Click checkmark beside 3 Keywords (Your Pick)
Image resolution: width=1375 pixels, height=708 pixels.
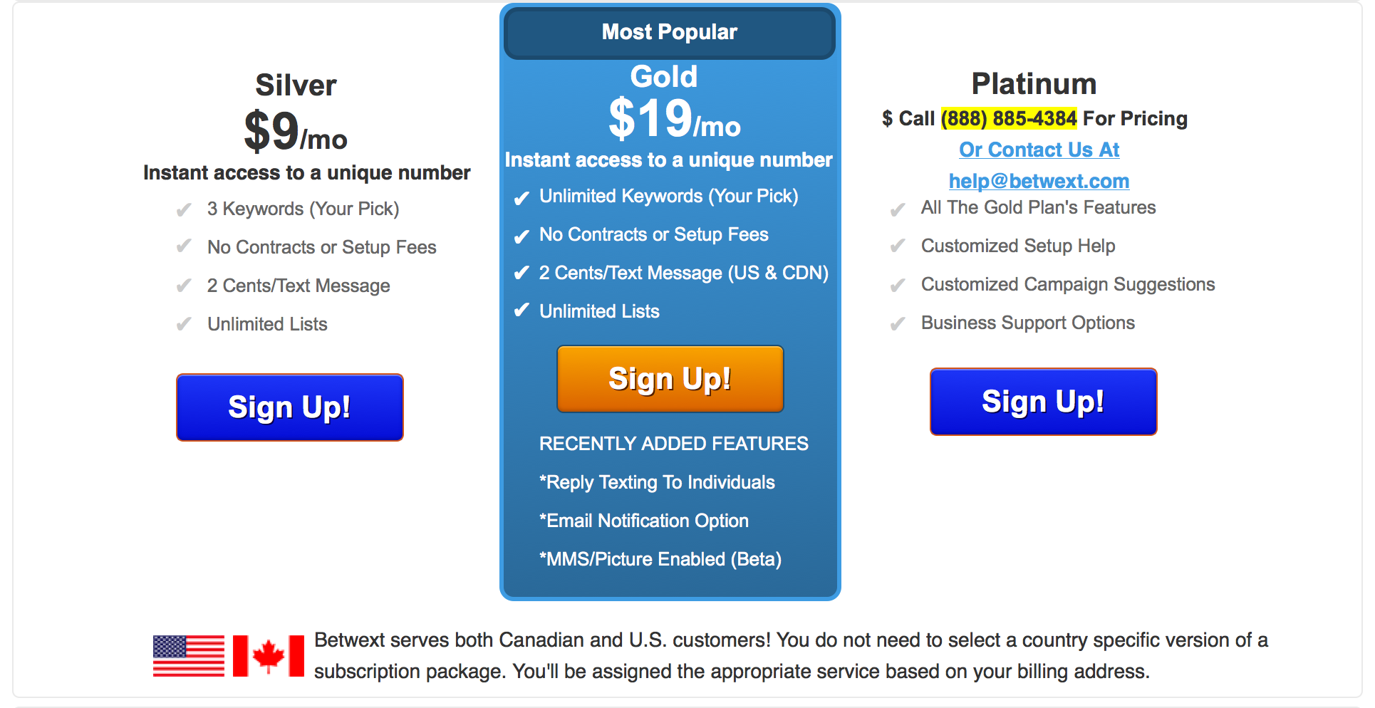coord(184,209)
